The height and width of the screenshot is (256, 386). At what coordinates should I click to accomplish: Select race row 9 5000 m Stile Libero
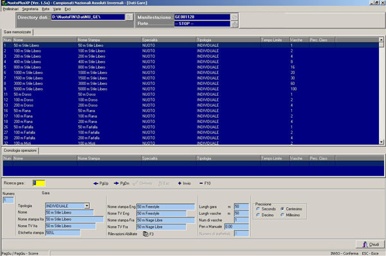(x=191, y=89)
